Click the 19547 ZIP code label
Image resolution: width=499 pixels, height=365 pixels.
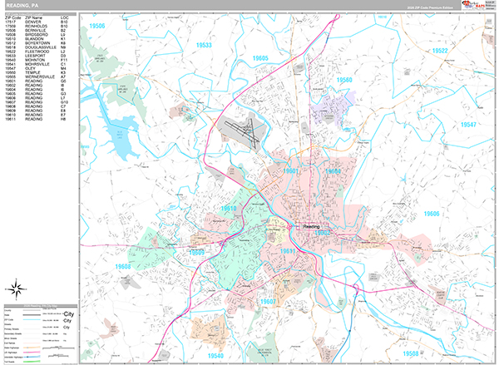tap(467, 124)
